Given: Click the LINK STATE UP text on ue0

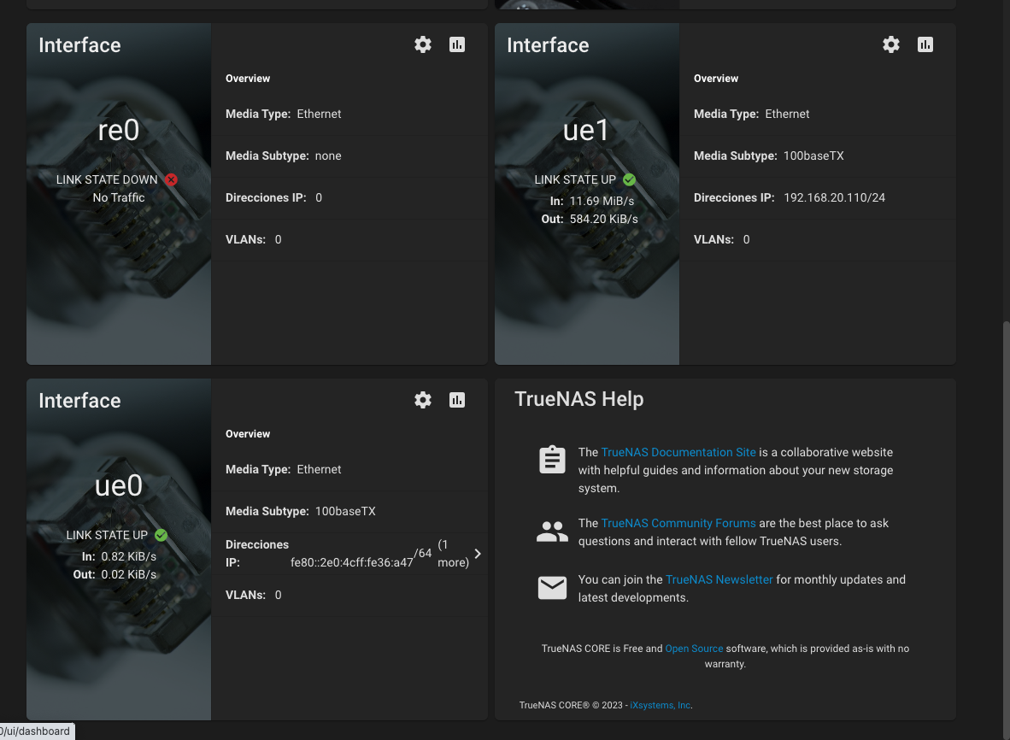Looking at the screenshot, I should click(107, 535).
